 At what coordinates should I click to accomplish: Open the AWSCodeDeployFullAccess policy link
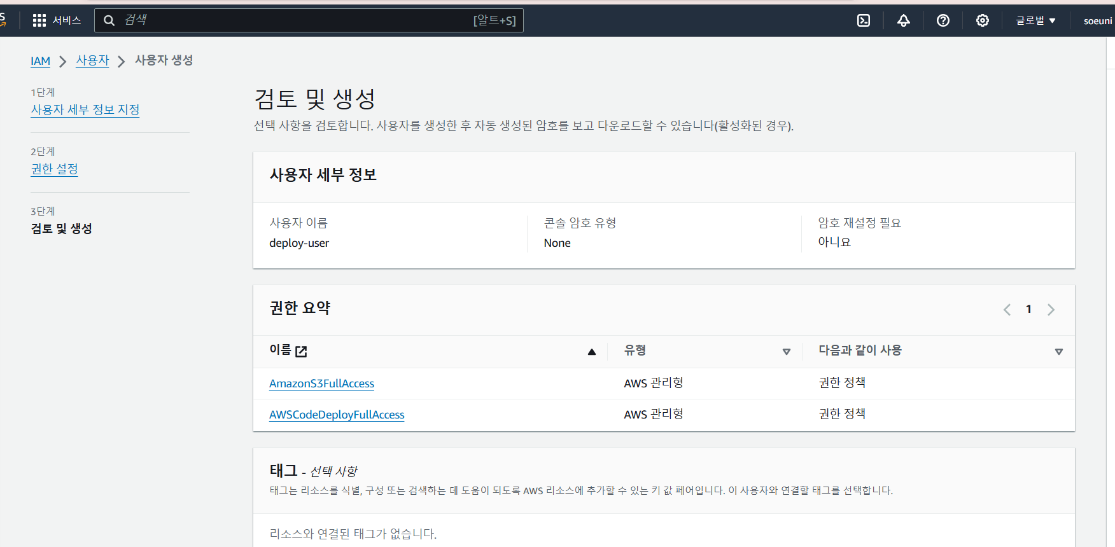(337, 415)
